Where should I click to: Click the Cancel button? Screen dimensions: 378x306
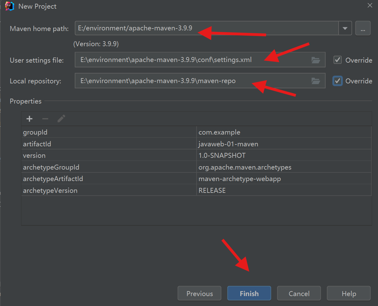point(299,293)
